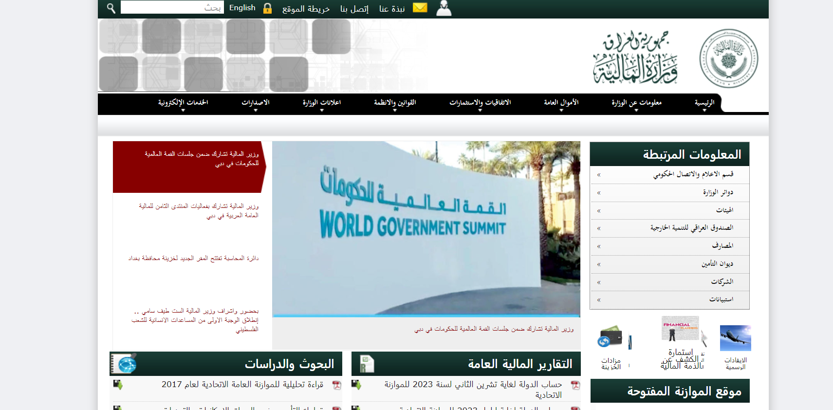
Task: Click the Ministry of Finance round seal logo
Action: pyautogui.click(x=728, y=58)
